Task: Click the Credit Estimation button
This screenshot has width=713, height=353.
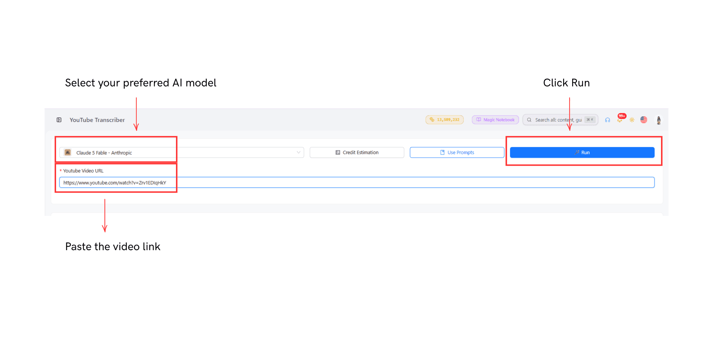Action: [x=357, y=153]
